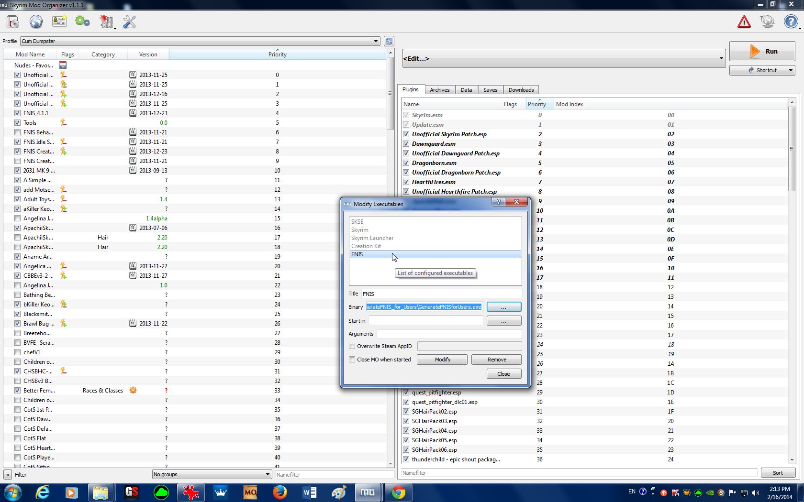Click the puzzle-piece tools toolbar icon
Screen dimensions: 804x502
106,22
